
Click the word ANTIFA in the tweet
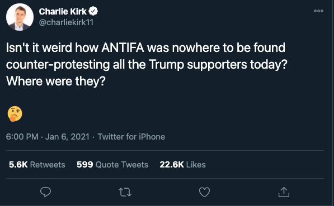(x=123, y=47)
